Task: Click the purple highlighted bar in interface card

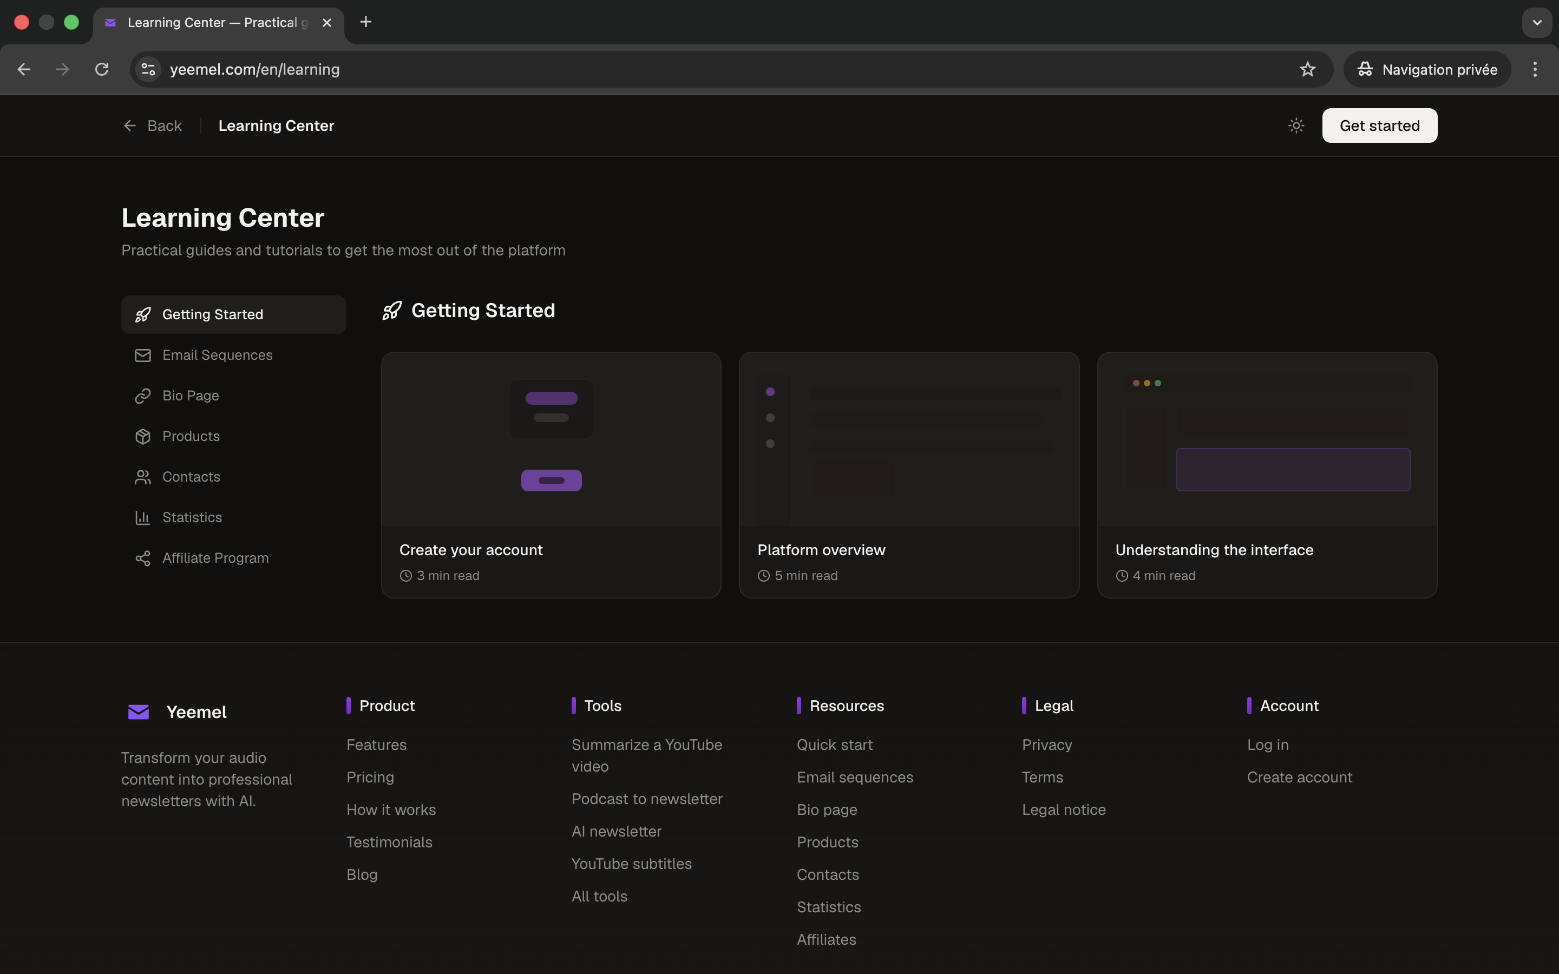Action: (x=1293, y=470)
